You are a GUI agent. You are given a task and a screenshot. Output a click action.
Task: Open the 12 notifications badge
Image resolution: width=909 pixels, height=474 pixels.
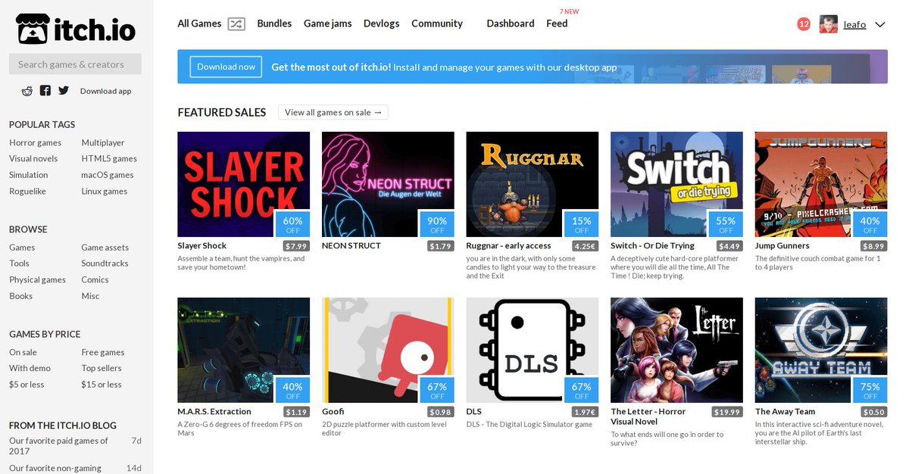coord(804,24)
